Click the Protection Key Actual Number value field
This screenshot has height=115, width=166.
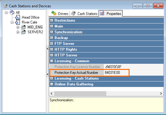click(x=116, y=73)
